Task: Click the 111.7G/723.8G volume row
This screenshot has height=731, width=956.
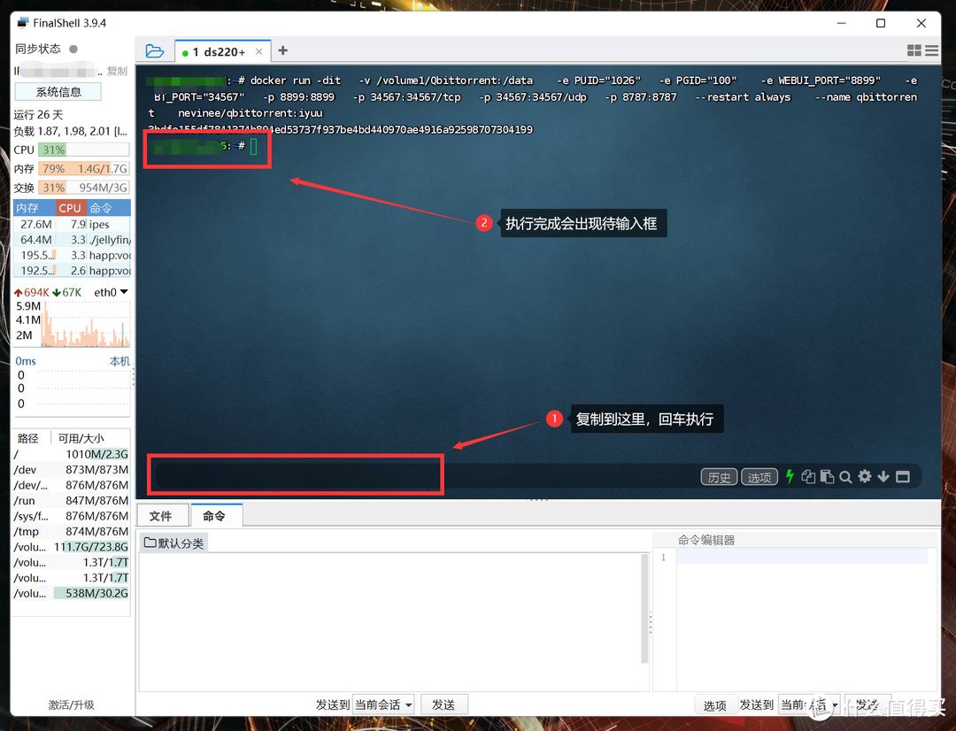Action: point(72,547)
